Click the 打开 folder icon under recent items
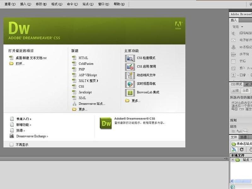The height and width of the screenshot is (189, 252). coord(11,64)
